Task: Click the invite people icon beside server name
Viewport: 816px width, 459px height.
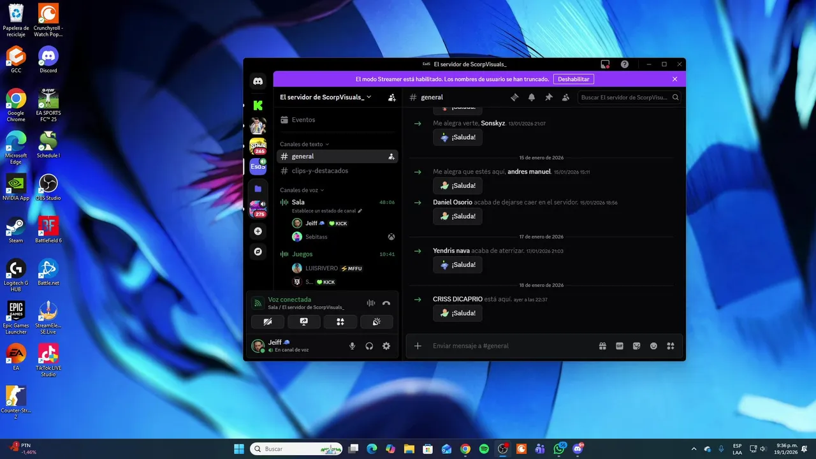Action: pos(391,98)
